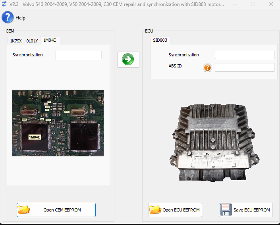Select the 1M84E tab
This screenshot has width=280, height=225.
50,40
